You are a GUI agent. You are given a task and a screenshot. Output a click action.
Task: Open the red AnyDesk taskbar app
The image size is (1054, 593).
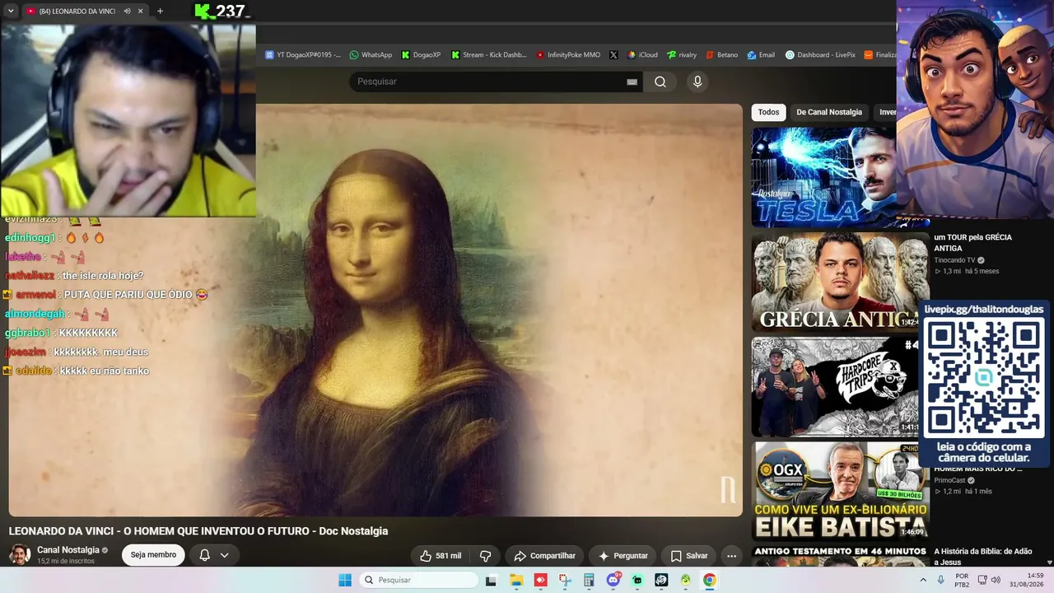(540, 580)
